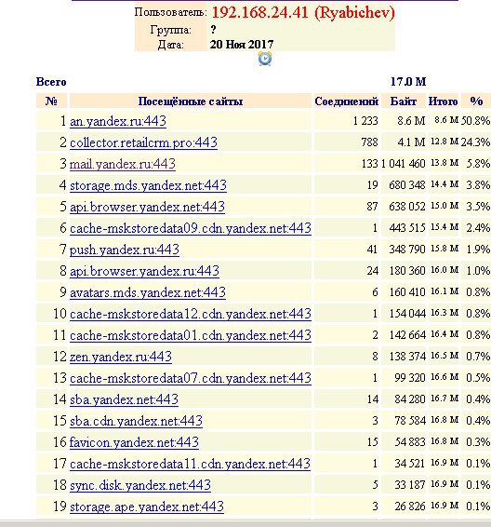The image size is (491, 527).
Task: Open storage.mds.yandex.net:443 link
Action: (148, 185)
